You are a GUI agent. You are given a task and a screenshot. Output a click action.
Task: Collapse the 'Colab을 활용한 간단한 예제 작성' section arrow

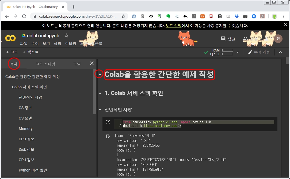(x=100, y=74)
